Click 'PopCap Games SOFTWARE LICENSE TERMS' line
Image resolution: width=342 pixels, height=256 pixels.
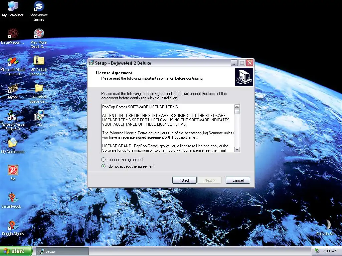140,107
